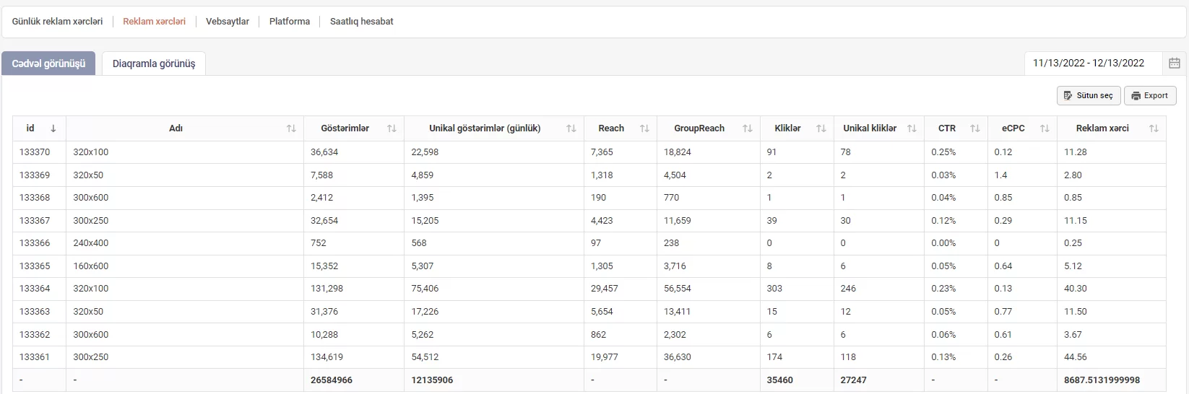Switch to Diaqramla görünüş tab
Screen dimensions: 1189x394
154,64
